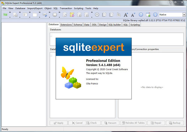Switch to the DDL tab

click(x=94, y=25)
